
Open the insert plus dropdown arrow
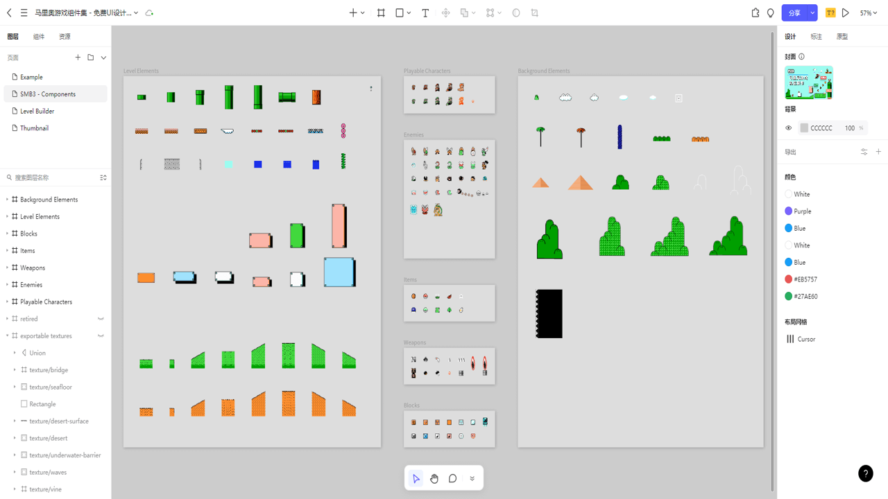pos(362,12)
